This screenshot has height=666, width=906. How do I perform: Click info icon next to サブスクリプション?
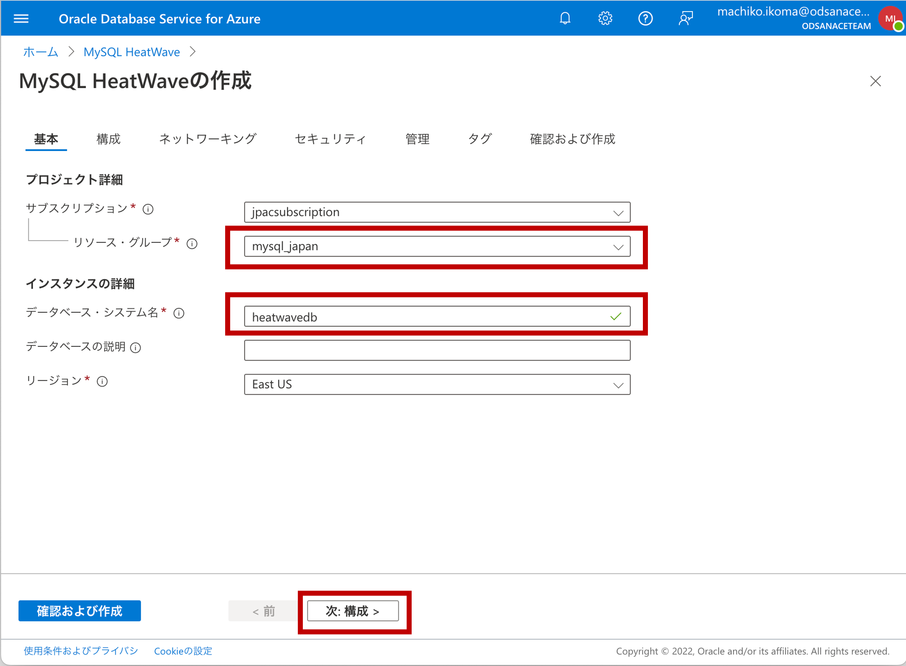(x=148, y=209)
